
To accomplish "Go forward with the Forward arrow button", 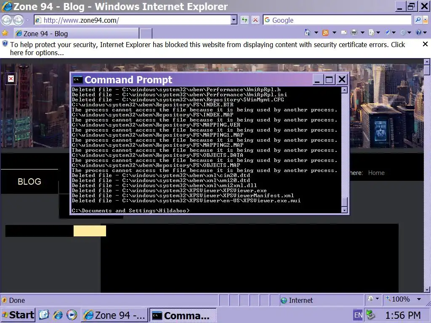I will (18, 20).
